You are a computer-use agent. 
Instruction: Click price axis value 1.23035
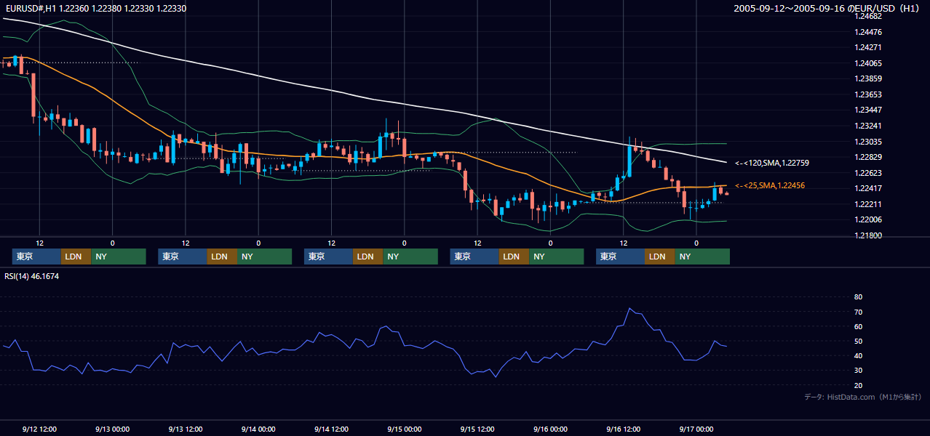point(869,142)
